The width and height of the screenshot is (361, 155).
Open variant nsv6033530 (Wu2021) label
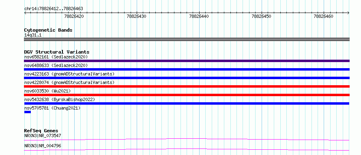[47, 91]
